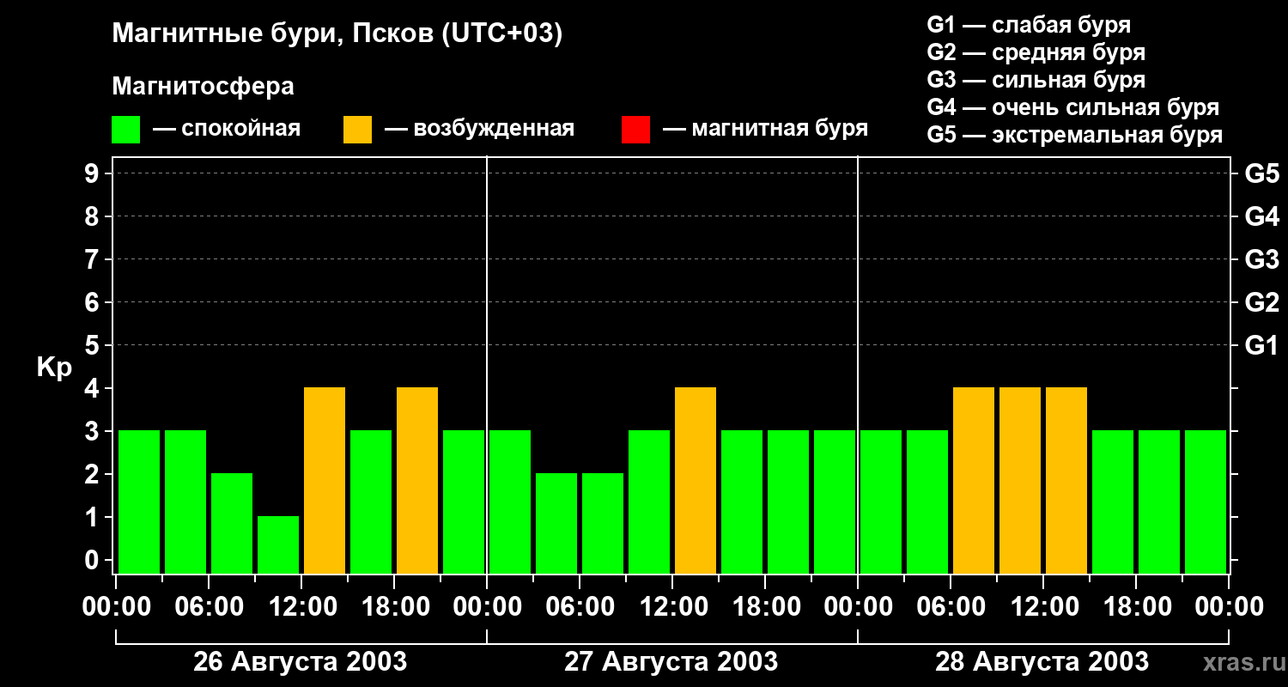Image resolution: width=1288 pixels, height=687 pixels.
Task: Click the G5 tick label beside the chart
Action: point(1261,174)
